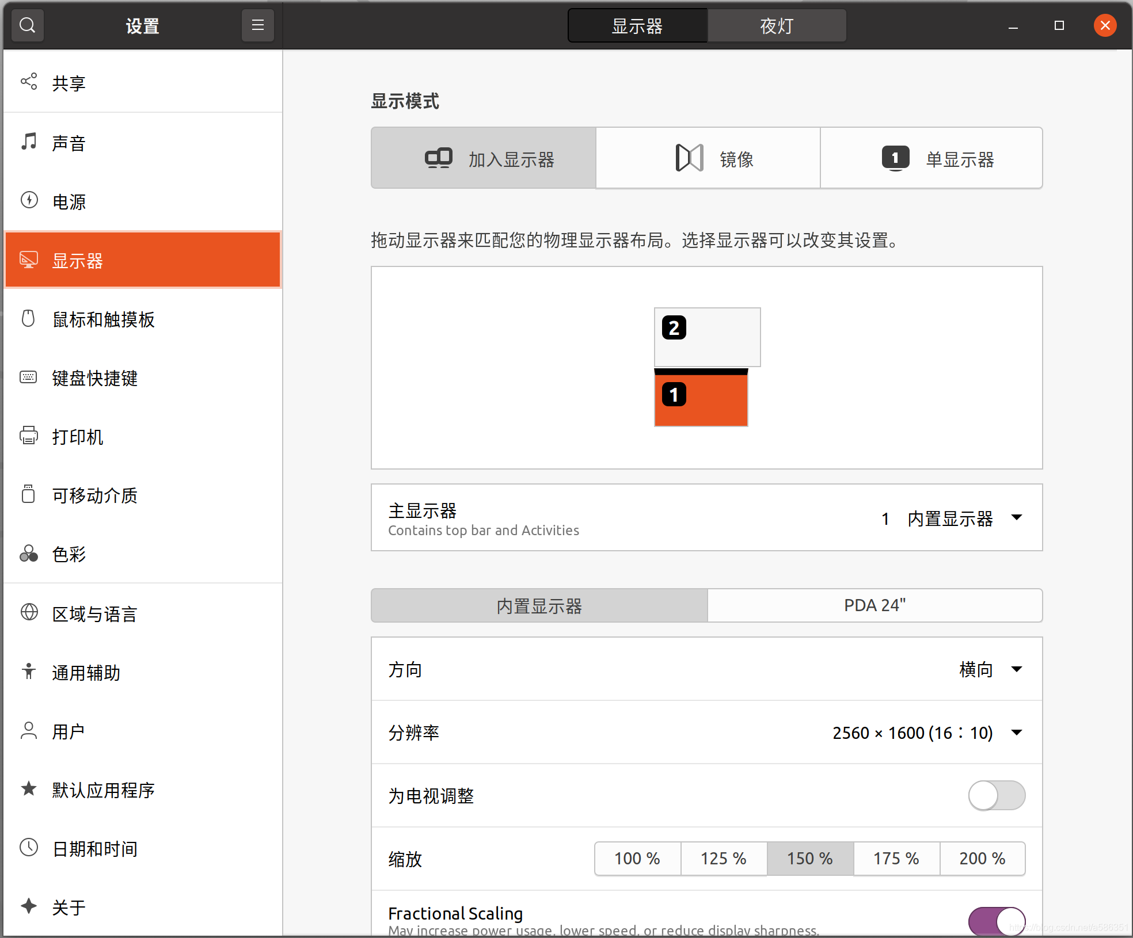1133x938 pixels.
Task: Click the printer icon in sidebar
Action: pos(29,436)
